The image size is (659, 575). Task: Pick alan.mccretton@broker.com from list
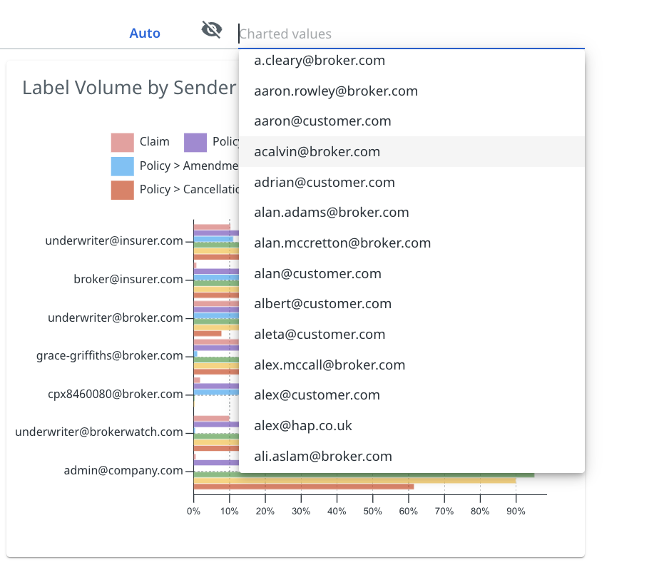click(342, 243)
